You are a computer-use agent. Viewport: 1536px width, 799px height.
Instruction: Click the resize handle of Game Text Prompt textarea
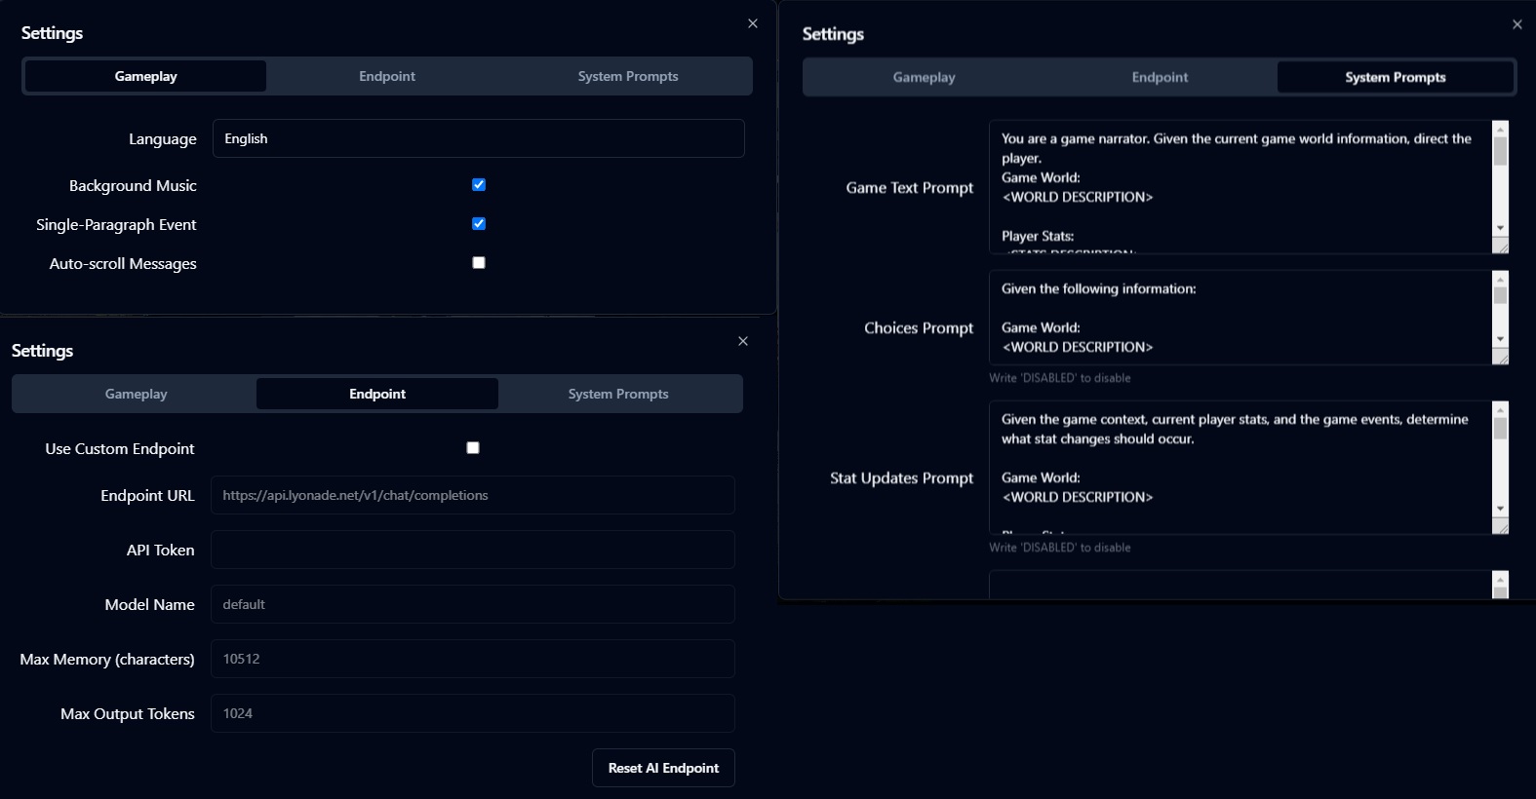pyautogui.click(x=1501, y=247)
